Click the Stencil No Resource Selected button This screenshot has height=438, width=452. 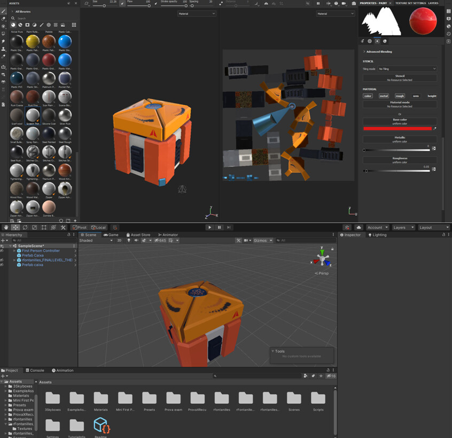(400, 79)
